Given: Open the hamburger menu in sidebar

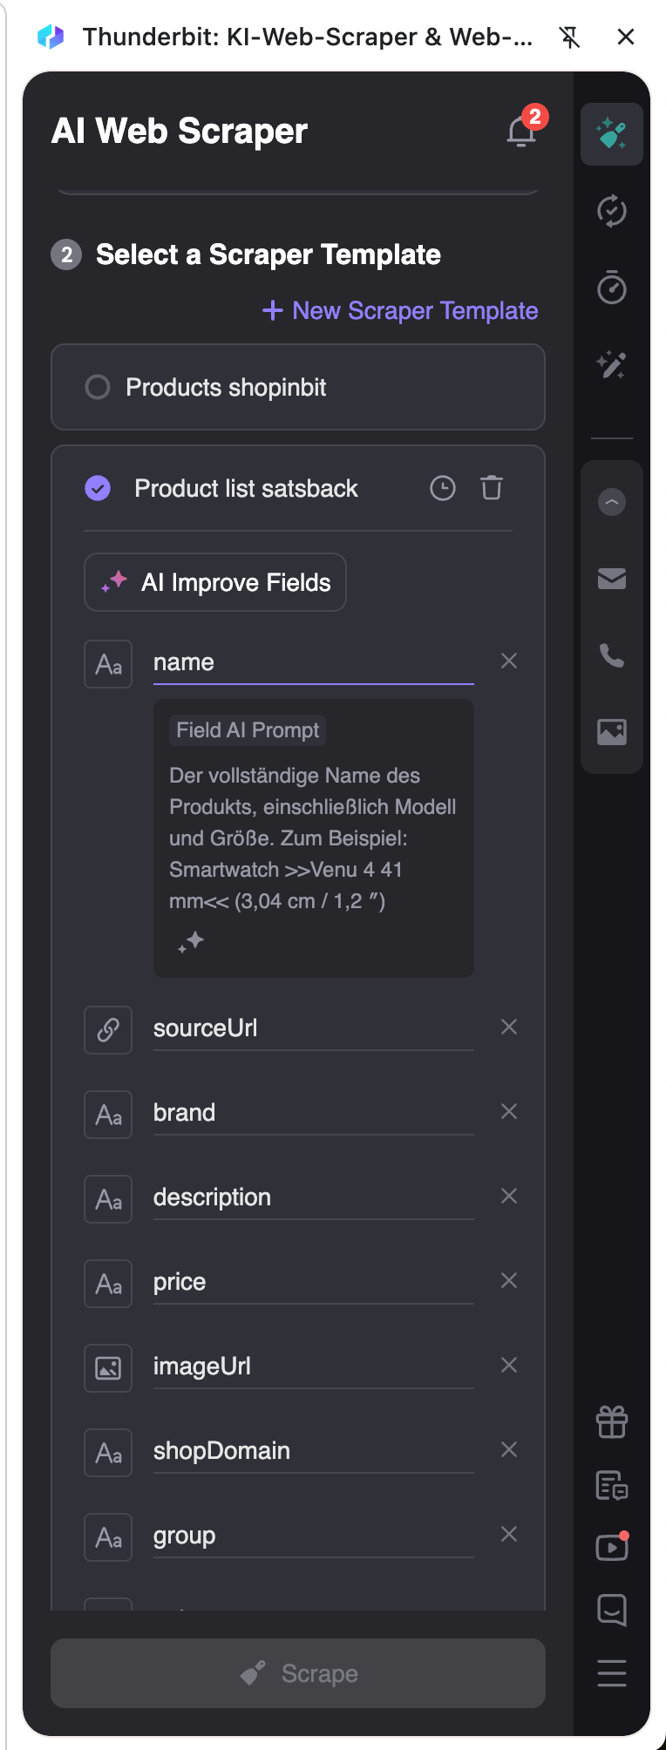Looking at the screenshot, I should tap(612, 1673).
